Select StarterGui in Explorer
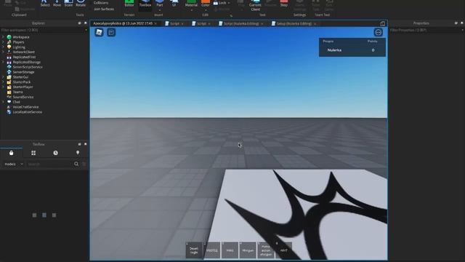465x262 pixels. click(20, 77)
